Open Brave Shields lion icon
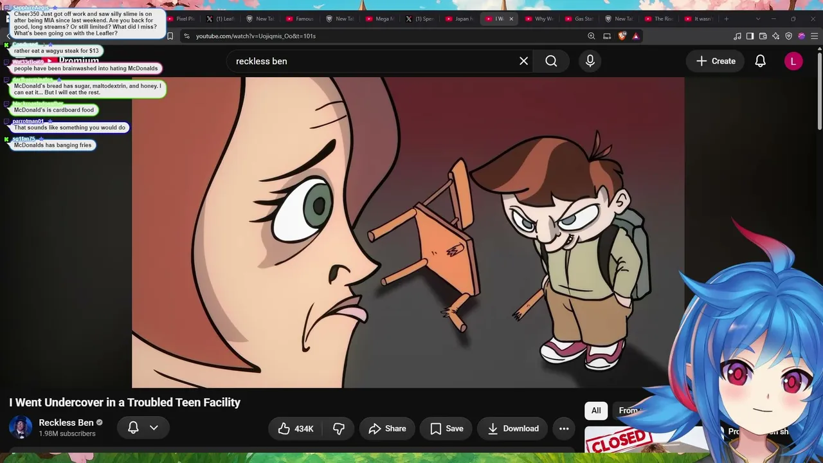Screen dimensions: 823x463 [622, 36]
